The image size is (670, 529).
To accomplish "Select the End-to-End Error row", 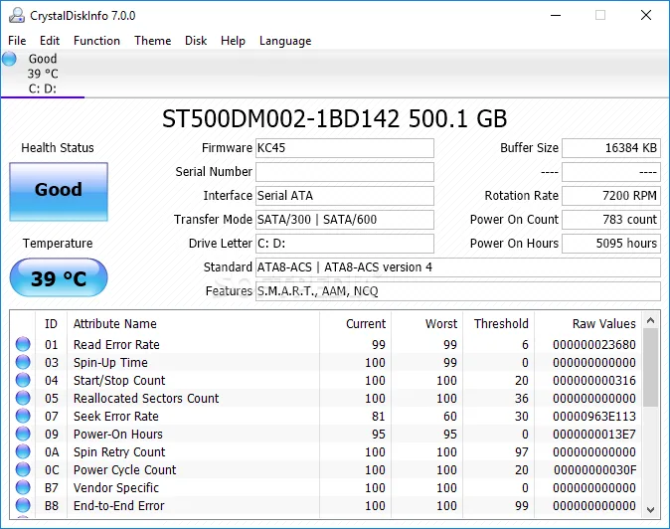I will (326, 506).
